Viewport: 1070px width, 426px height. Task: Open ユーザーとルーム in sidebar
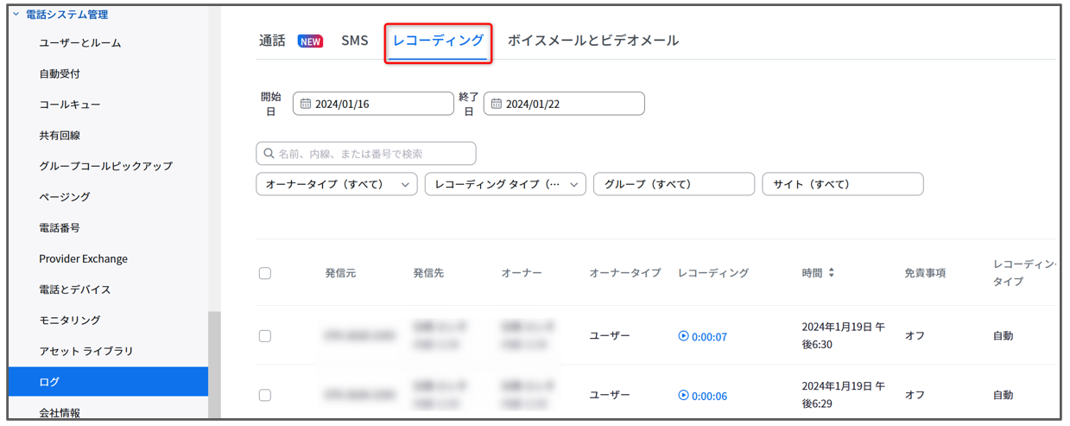[x=80, y=42]
